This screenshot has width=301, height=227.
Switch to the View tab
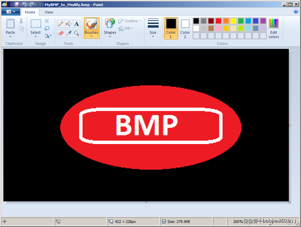48,12
